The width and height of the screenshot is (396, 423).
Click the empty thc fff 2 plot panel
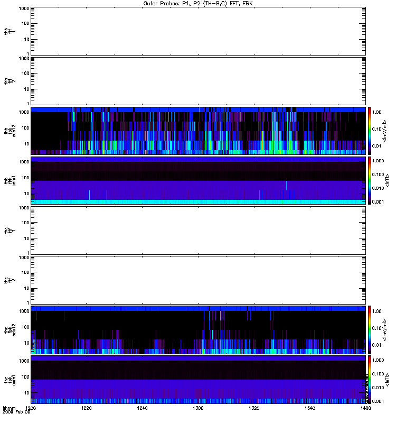[x=198, y=280]
